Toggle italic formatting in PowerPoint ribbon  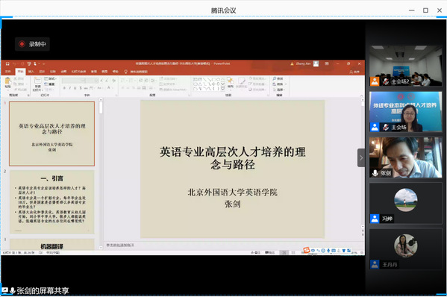[x=70, y=88]
